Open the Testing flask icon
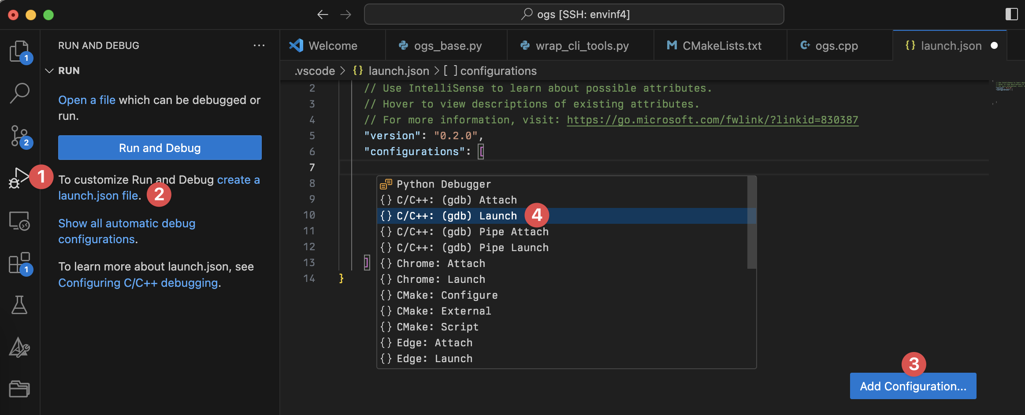This screenshot has width=1025, height=415. pos(20,305)
